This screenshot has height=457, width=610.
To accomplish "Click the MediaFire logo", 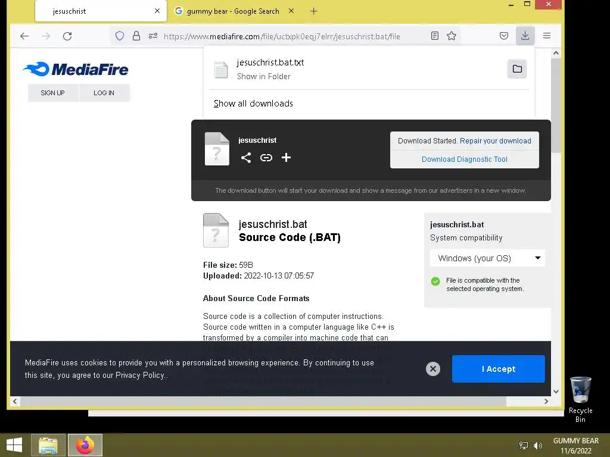I will [x=76, y=69].
